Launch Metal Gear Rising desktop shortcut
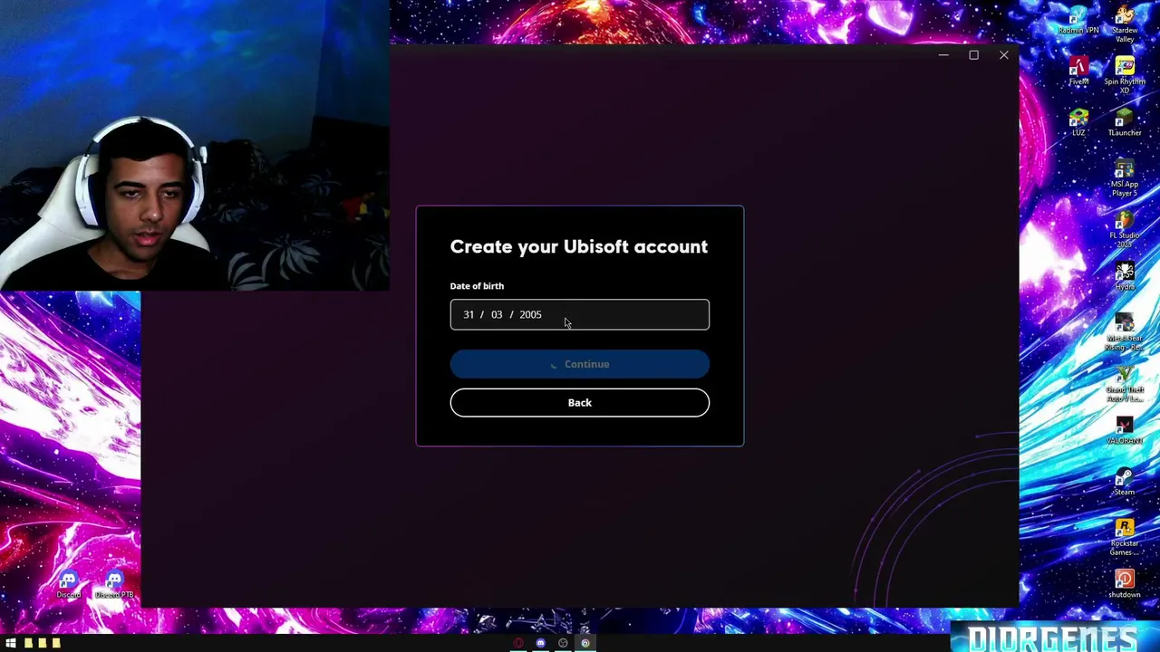The width and height of the screenshot is (1160, 652). click(1125, 332)
